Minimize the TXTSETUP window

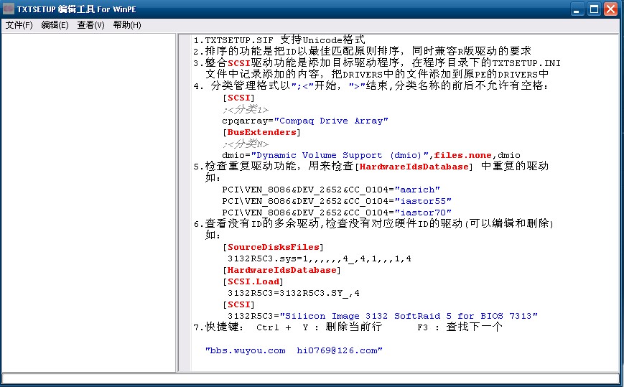point(578,9)
